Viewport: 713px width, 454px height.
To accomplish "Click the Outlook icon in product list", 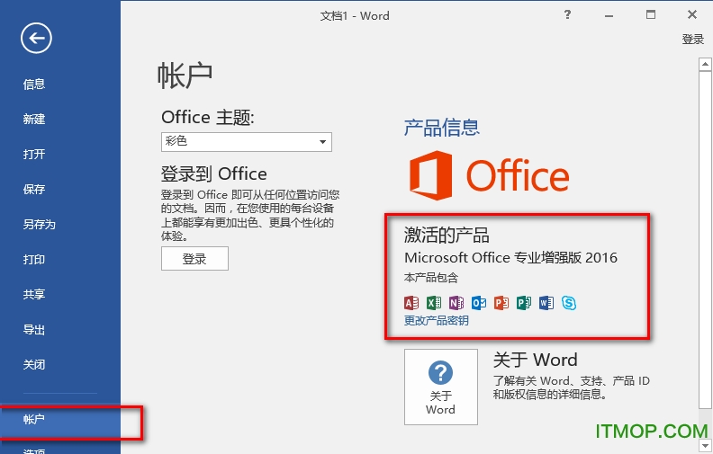I will [479, 303].
